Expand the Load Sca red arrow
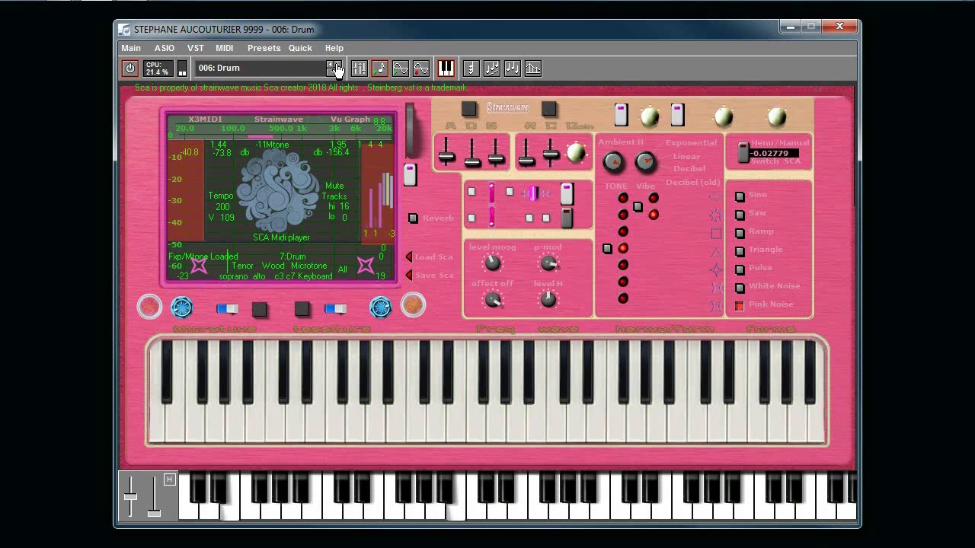Screen dimensions: 975x548 coord(409,256)
